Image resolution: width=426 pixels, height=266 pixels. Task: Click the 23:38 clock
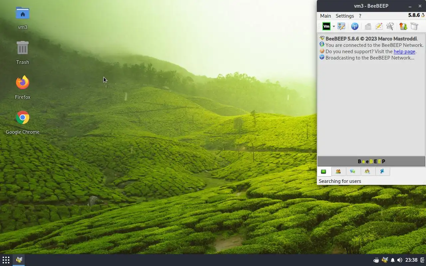coord(412,260)
